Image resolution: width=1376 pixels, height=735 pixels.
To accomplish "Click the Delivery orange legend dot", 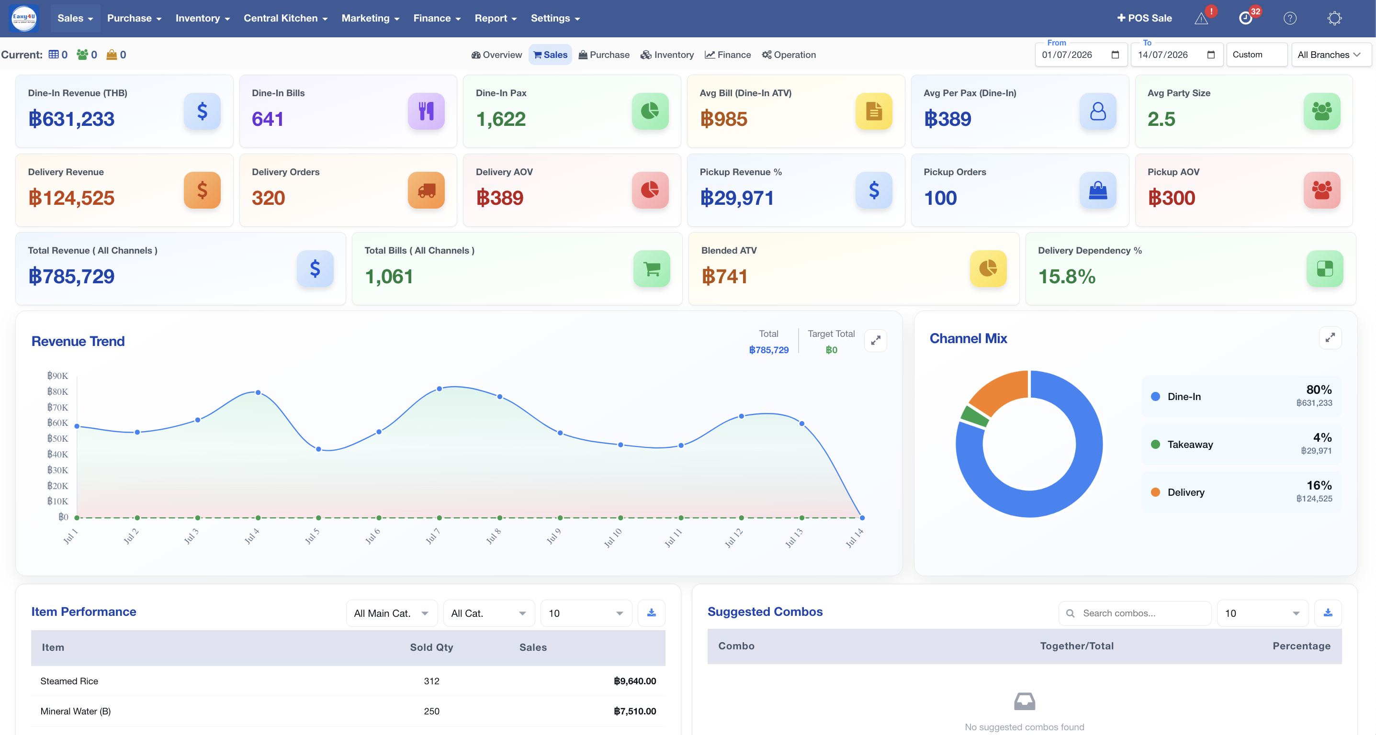I will coord(1155,492).
